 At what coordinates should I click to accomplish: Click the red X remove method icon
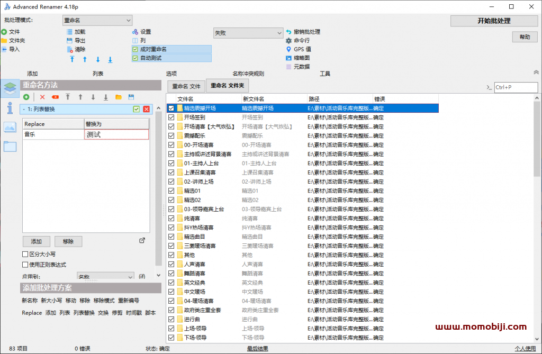[x=42, y=97]
